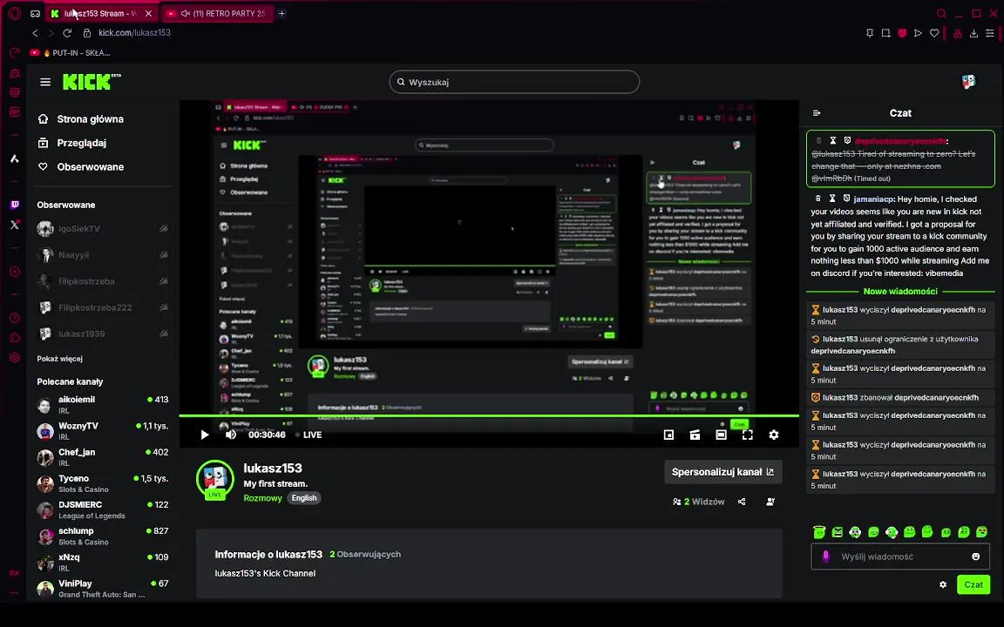The image size is (1004, 627).
Task: Open chat settings gear near Czat button
Action: pyautogui.click(x=942, y=585)
